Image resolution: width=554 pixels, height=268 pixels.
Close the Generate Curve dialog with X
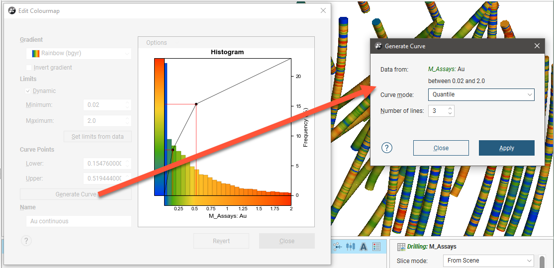[x=537, y=46]
